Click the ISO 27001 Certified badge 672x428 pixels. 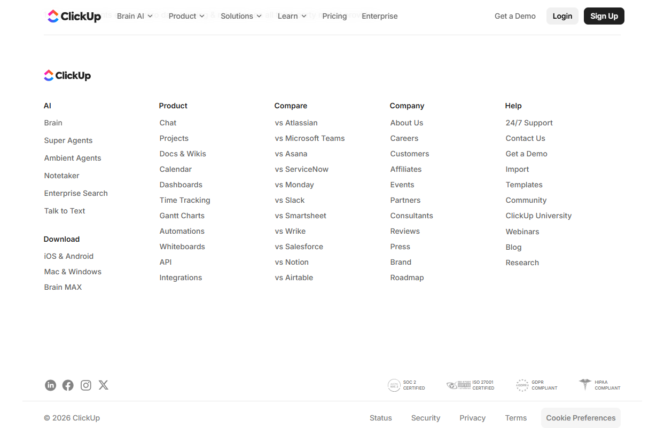[x=471, y=385]
